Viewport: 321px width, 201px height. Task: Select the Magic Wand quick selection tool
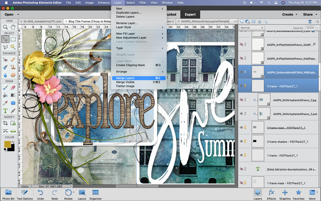(x=13, y=47)
